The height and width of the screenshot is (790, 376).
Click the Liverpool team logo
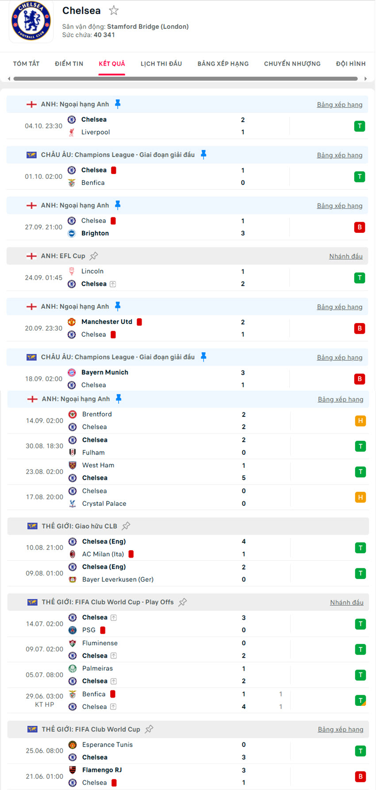[x=72, y=132]
